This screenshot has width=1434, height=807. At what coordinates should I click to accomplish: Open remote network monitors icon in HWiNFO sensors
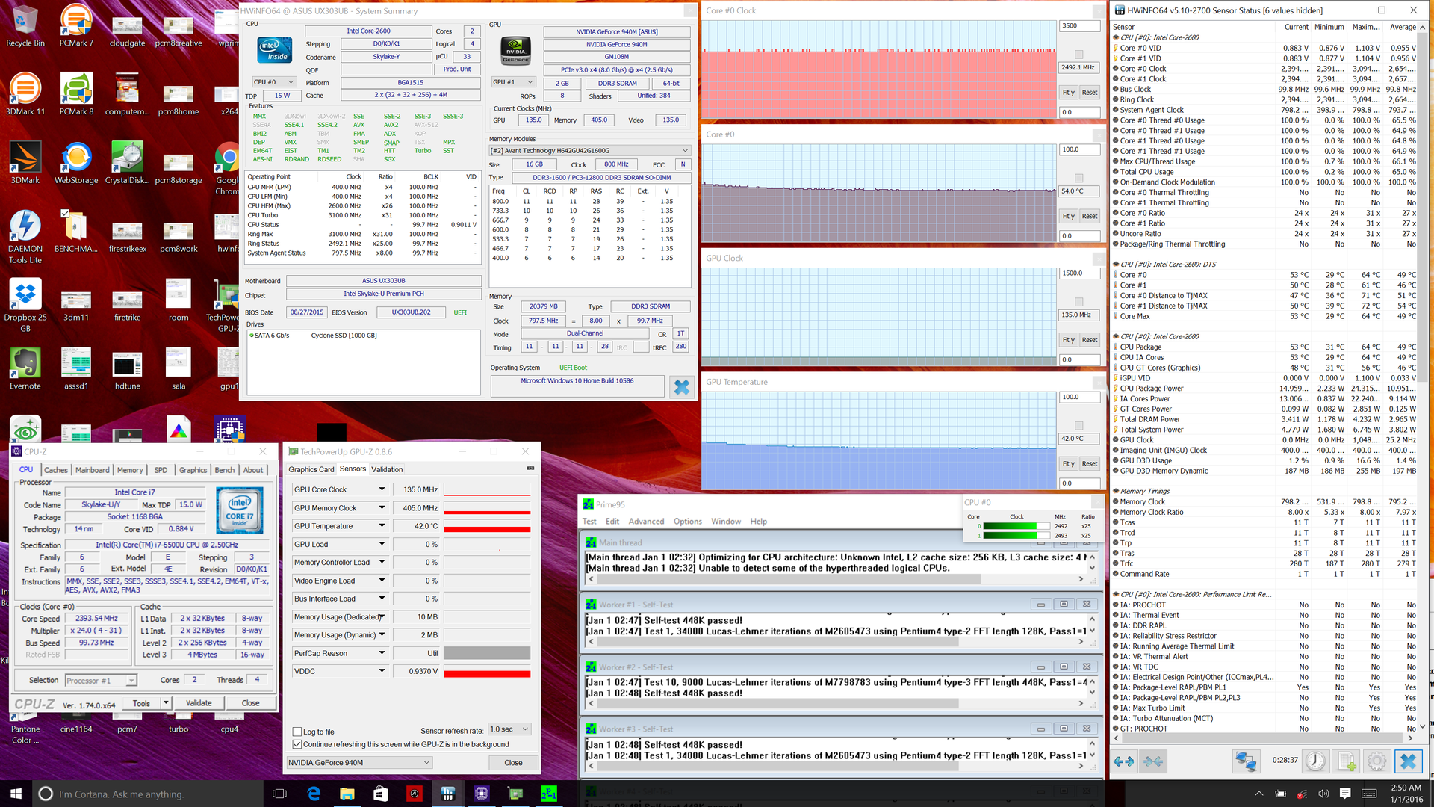1246,761
